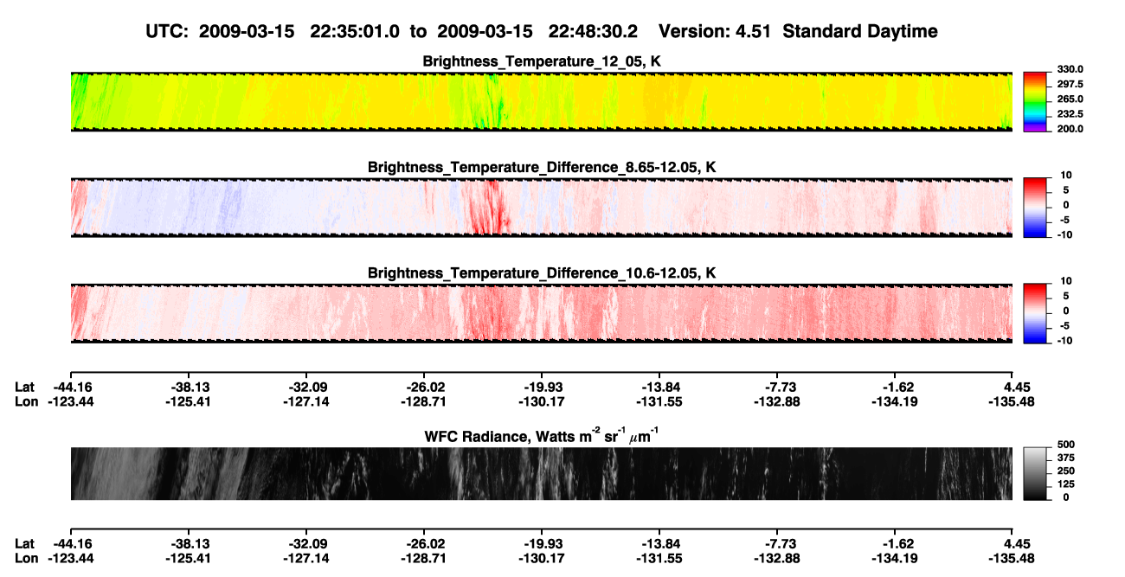Viewport: 1125px width, 577px height.
Task: Click longitude -123.44 on axis above WFC panel
Action: [70, 401]
